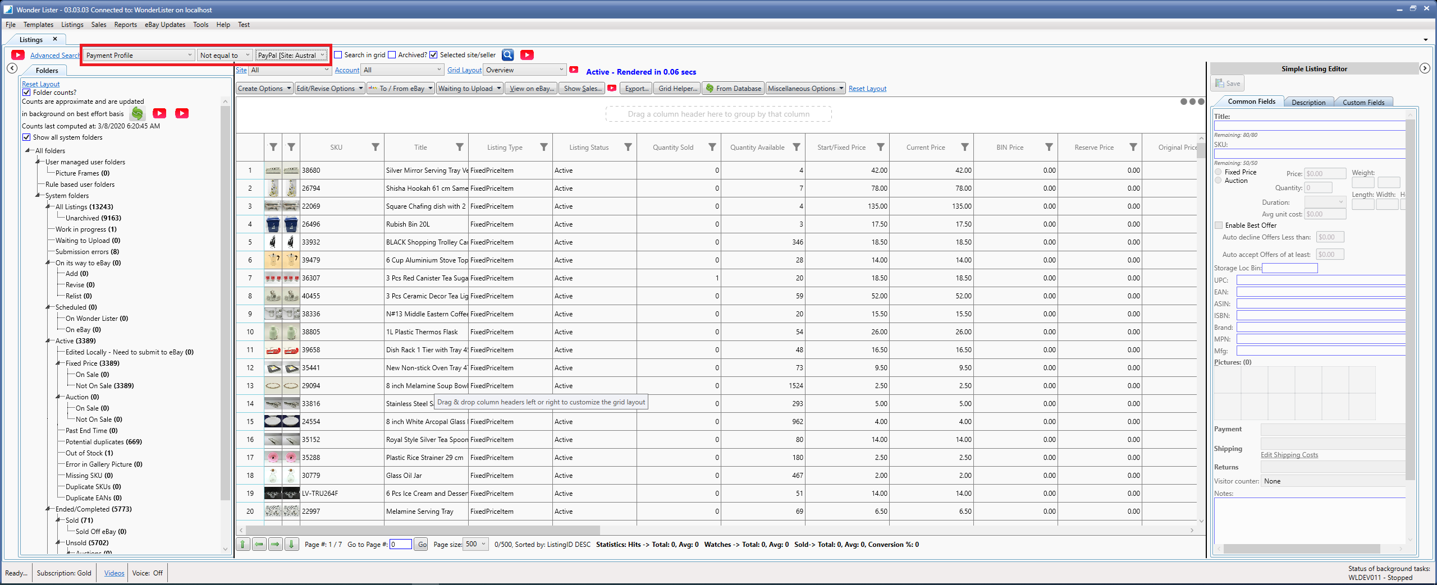The height and width of the screenshot is (585, 1437).
Task: Open the Create Options dropdown
Action: coord(264,89)
